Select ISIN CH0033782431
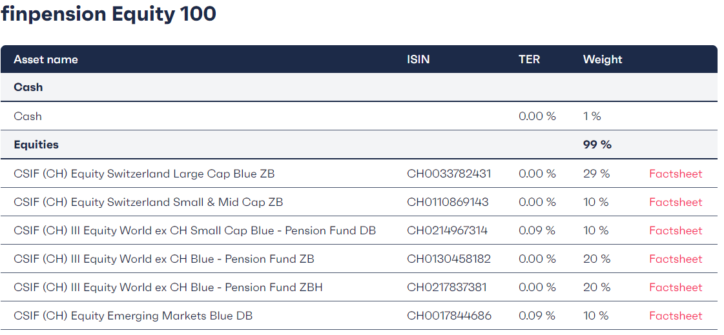724x335 pixels. pos(449,174)
